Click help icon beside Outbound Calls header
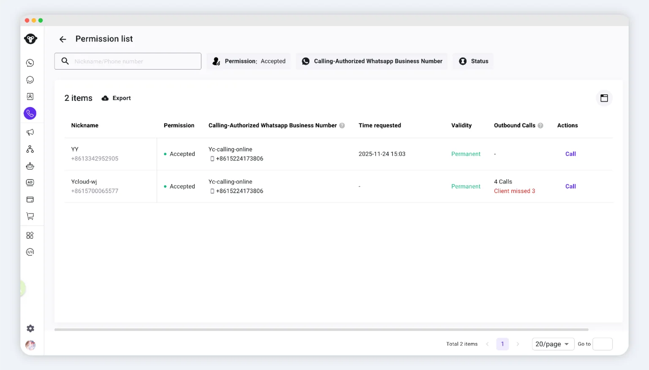This screenshot has height=370, width=649. (540, 126)
